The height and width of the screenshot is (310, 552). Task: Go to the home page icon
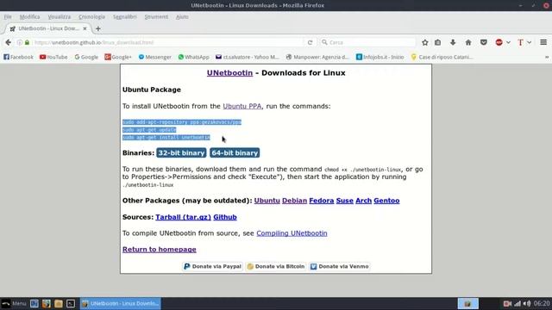point(468,42)
